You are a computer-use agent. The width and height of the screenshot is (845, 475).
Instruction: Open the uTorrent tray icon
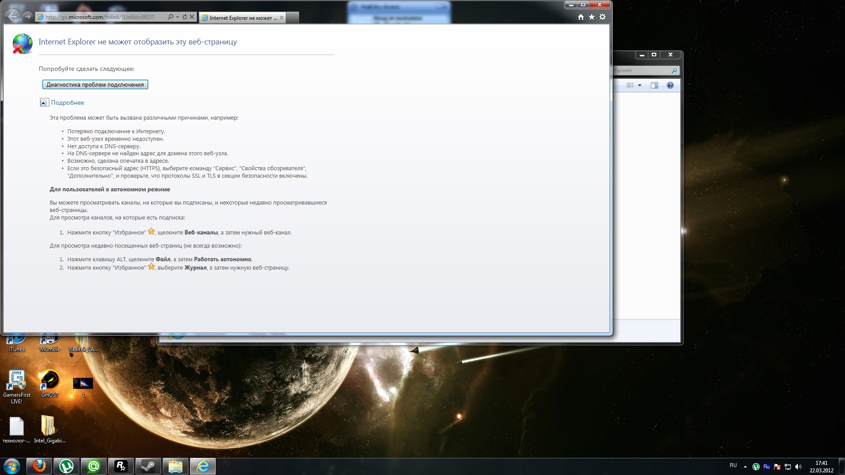[x=756, y=467]
